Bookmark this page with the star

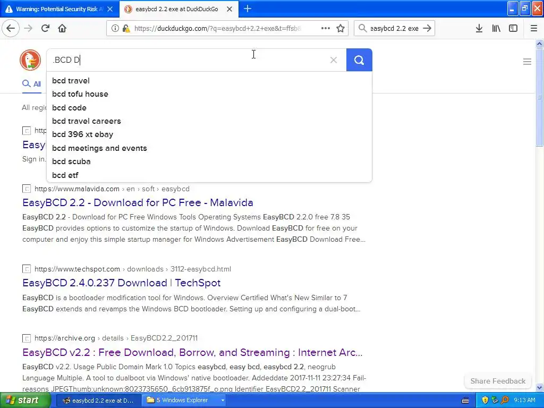tap(341, 29)
